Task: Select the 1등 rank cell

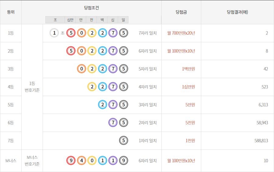Action: [11, 33]
